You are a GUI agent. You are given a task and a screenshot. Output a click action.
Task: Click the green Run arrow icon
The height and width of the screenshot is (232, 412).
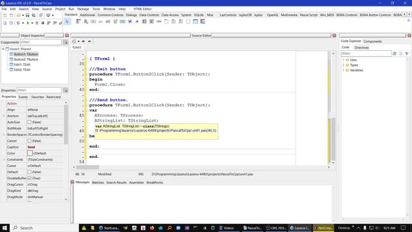28,23
